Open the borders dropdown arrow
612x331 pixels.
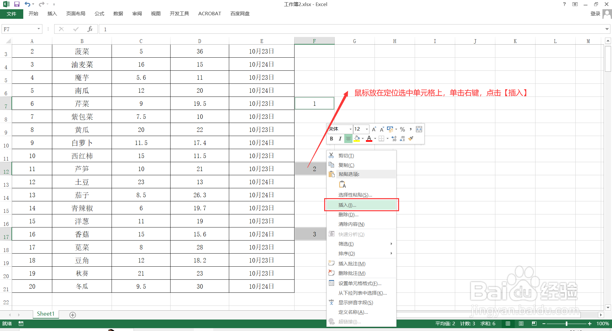pyautogui.click(x=387, y=139)
